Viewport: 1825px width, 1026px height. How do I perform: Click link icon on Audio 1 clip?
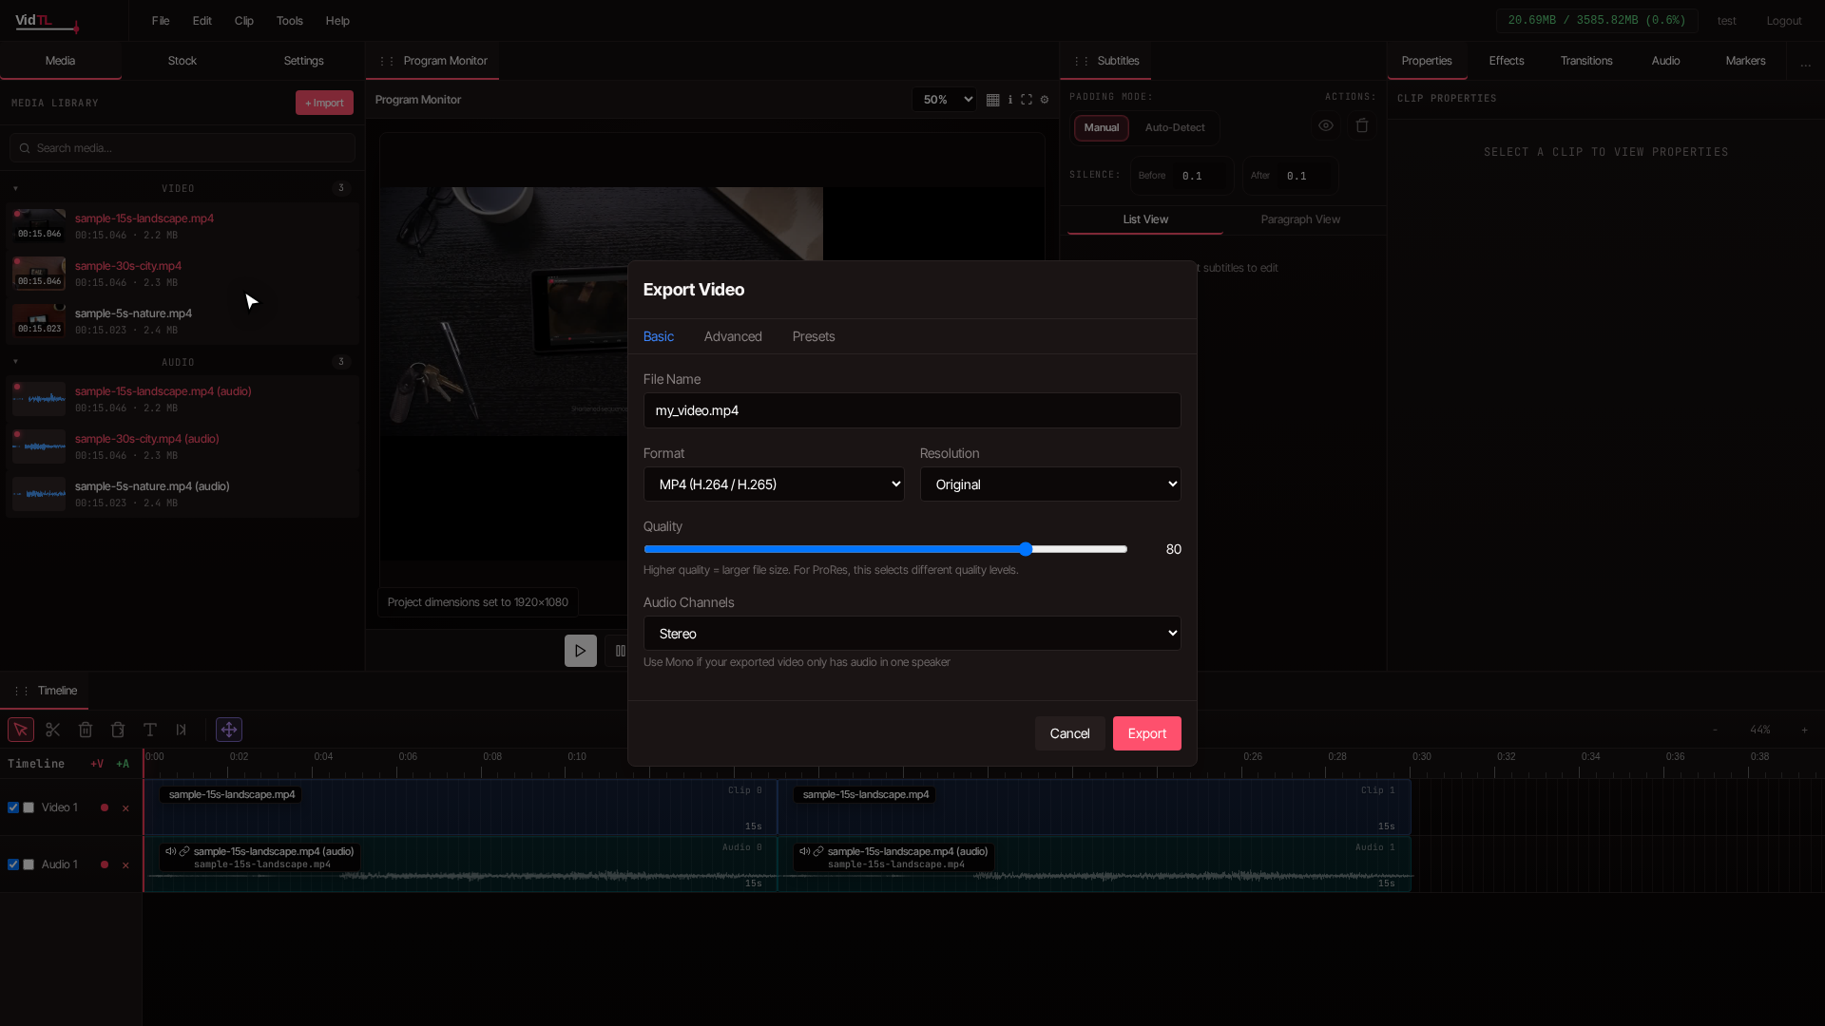[x=818, y=851]
